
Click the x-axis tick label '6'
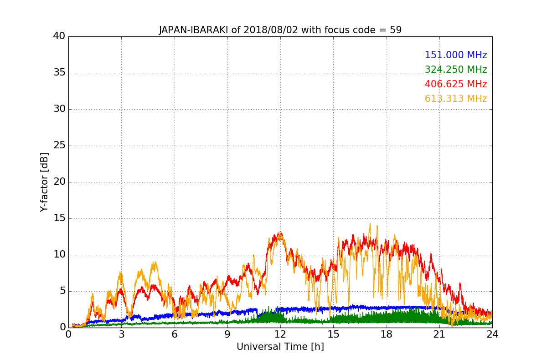(x=175, y=334)
